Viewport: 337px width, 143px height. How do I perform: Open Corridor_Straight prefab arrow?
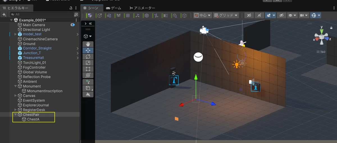pyautogui.click(x=78, y=48)
